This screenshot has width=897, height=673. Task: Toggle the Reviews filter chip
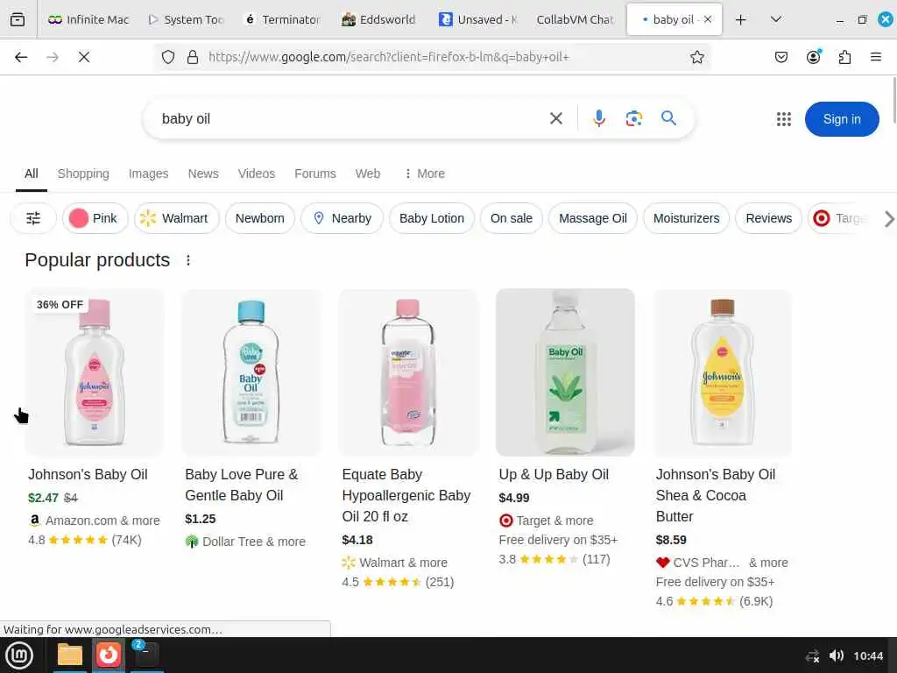pyautogui.click(x=768, y=218)
